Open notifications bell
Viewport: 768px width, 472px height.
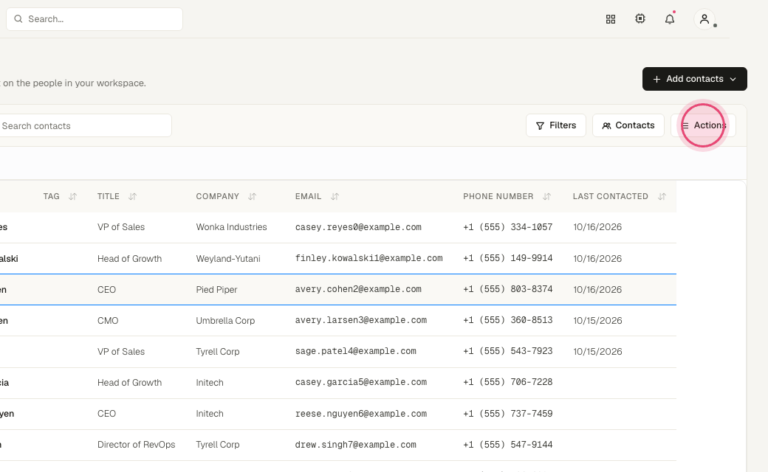click(670, 19)
